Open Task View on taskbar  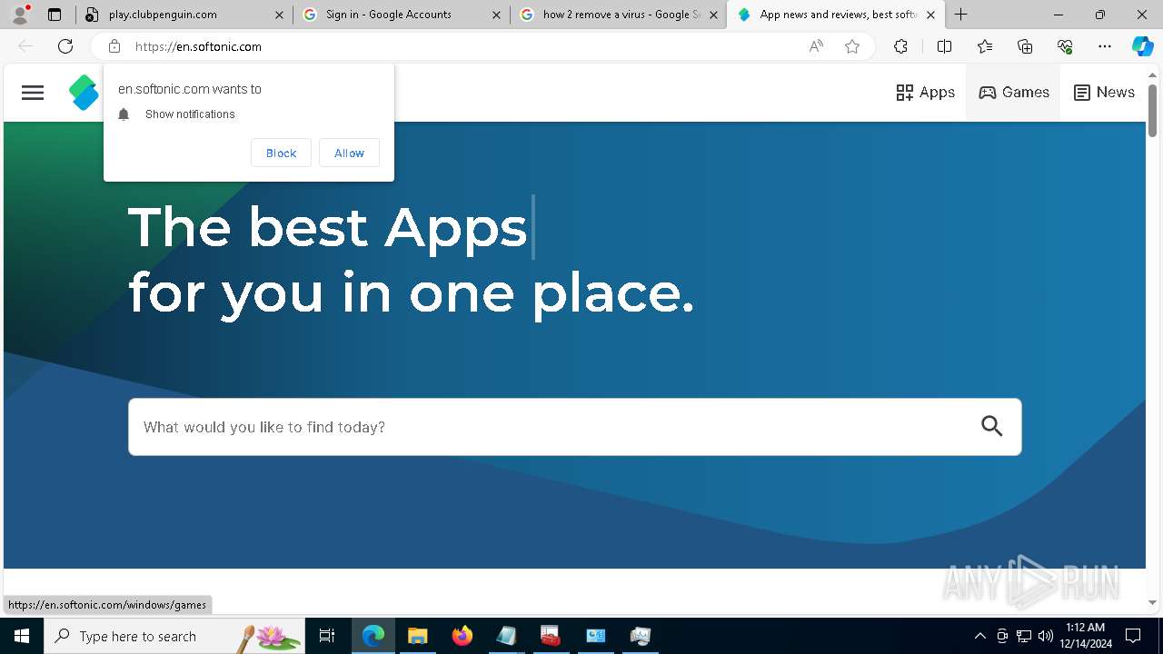coord(327,636)
